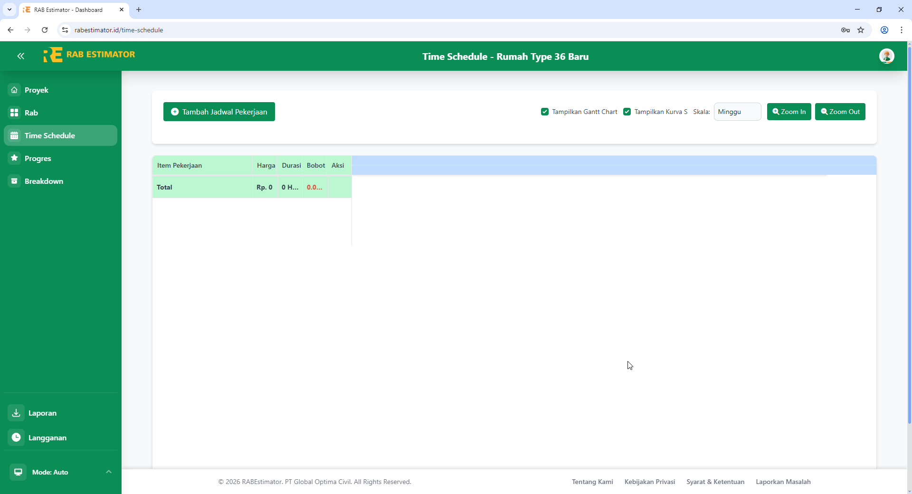Switch to RAB Estimator Dashboard tab
The height and width of the screenshot is (494, 912).
[x=69, y=9]
